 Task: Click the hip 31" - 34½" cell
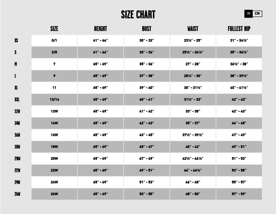(x=239, y=40)
